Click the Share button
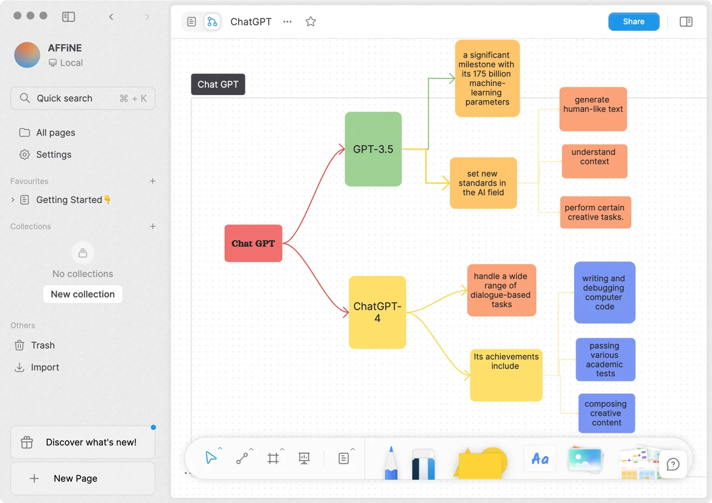 (x=634, y=22)
